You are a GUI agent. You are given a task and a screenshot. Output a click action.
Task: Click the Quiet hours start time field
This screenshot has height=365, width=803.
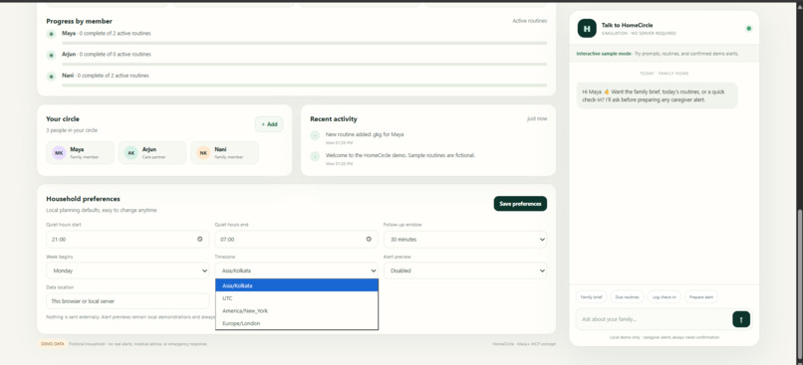(x=128, y=240)
